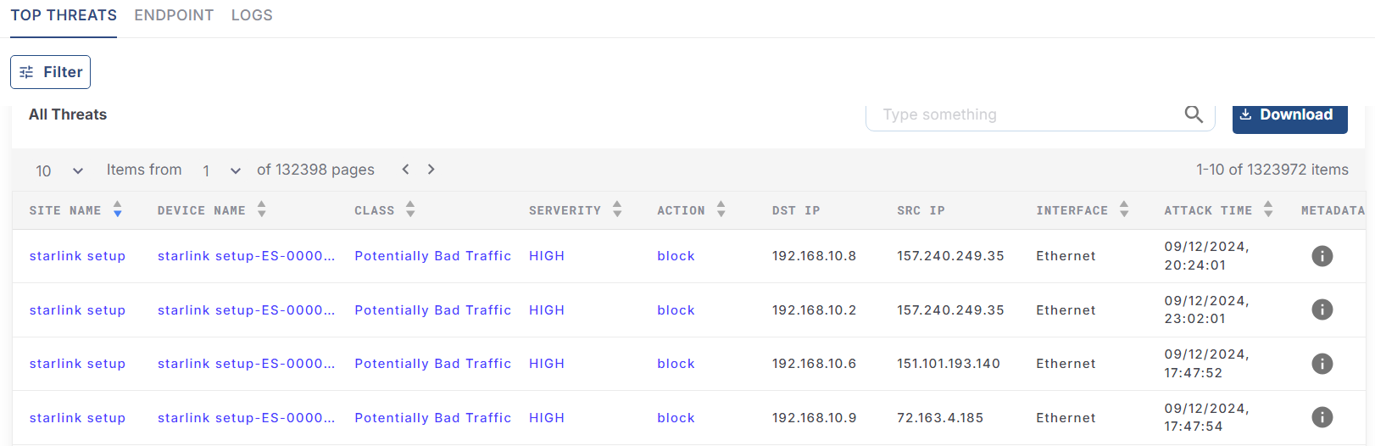The height and width of the screenshot is (446, 1375).
Task: Select destination IP 192.168.10.8
Action: pyautogui.click(x=814, y=256)
